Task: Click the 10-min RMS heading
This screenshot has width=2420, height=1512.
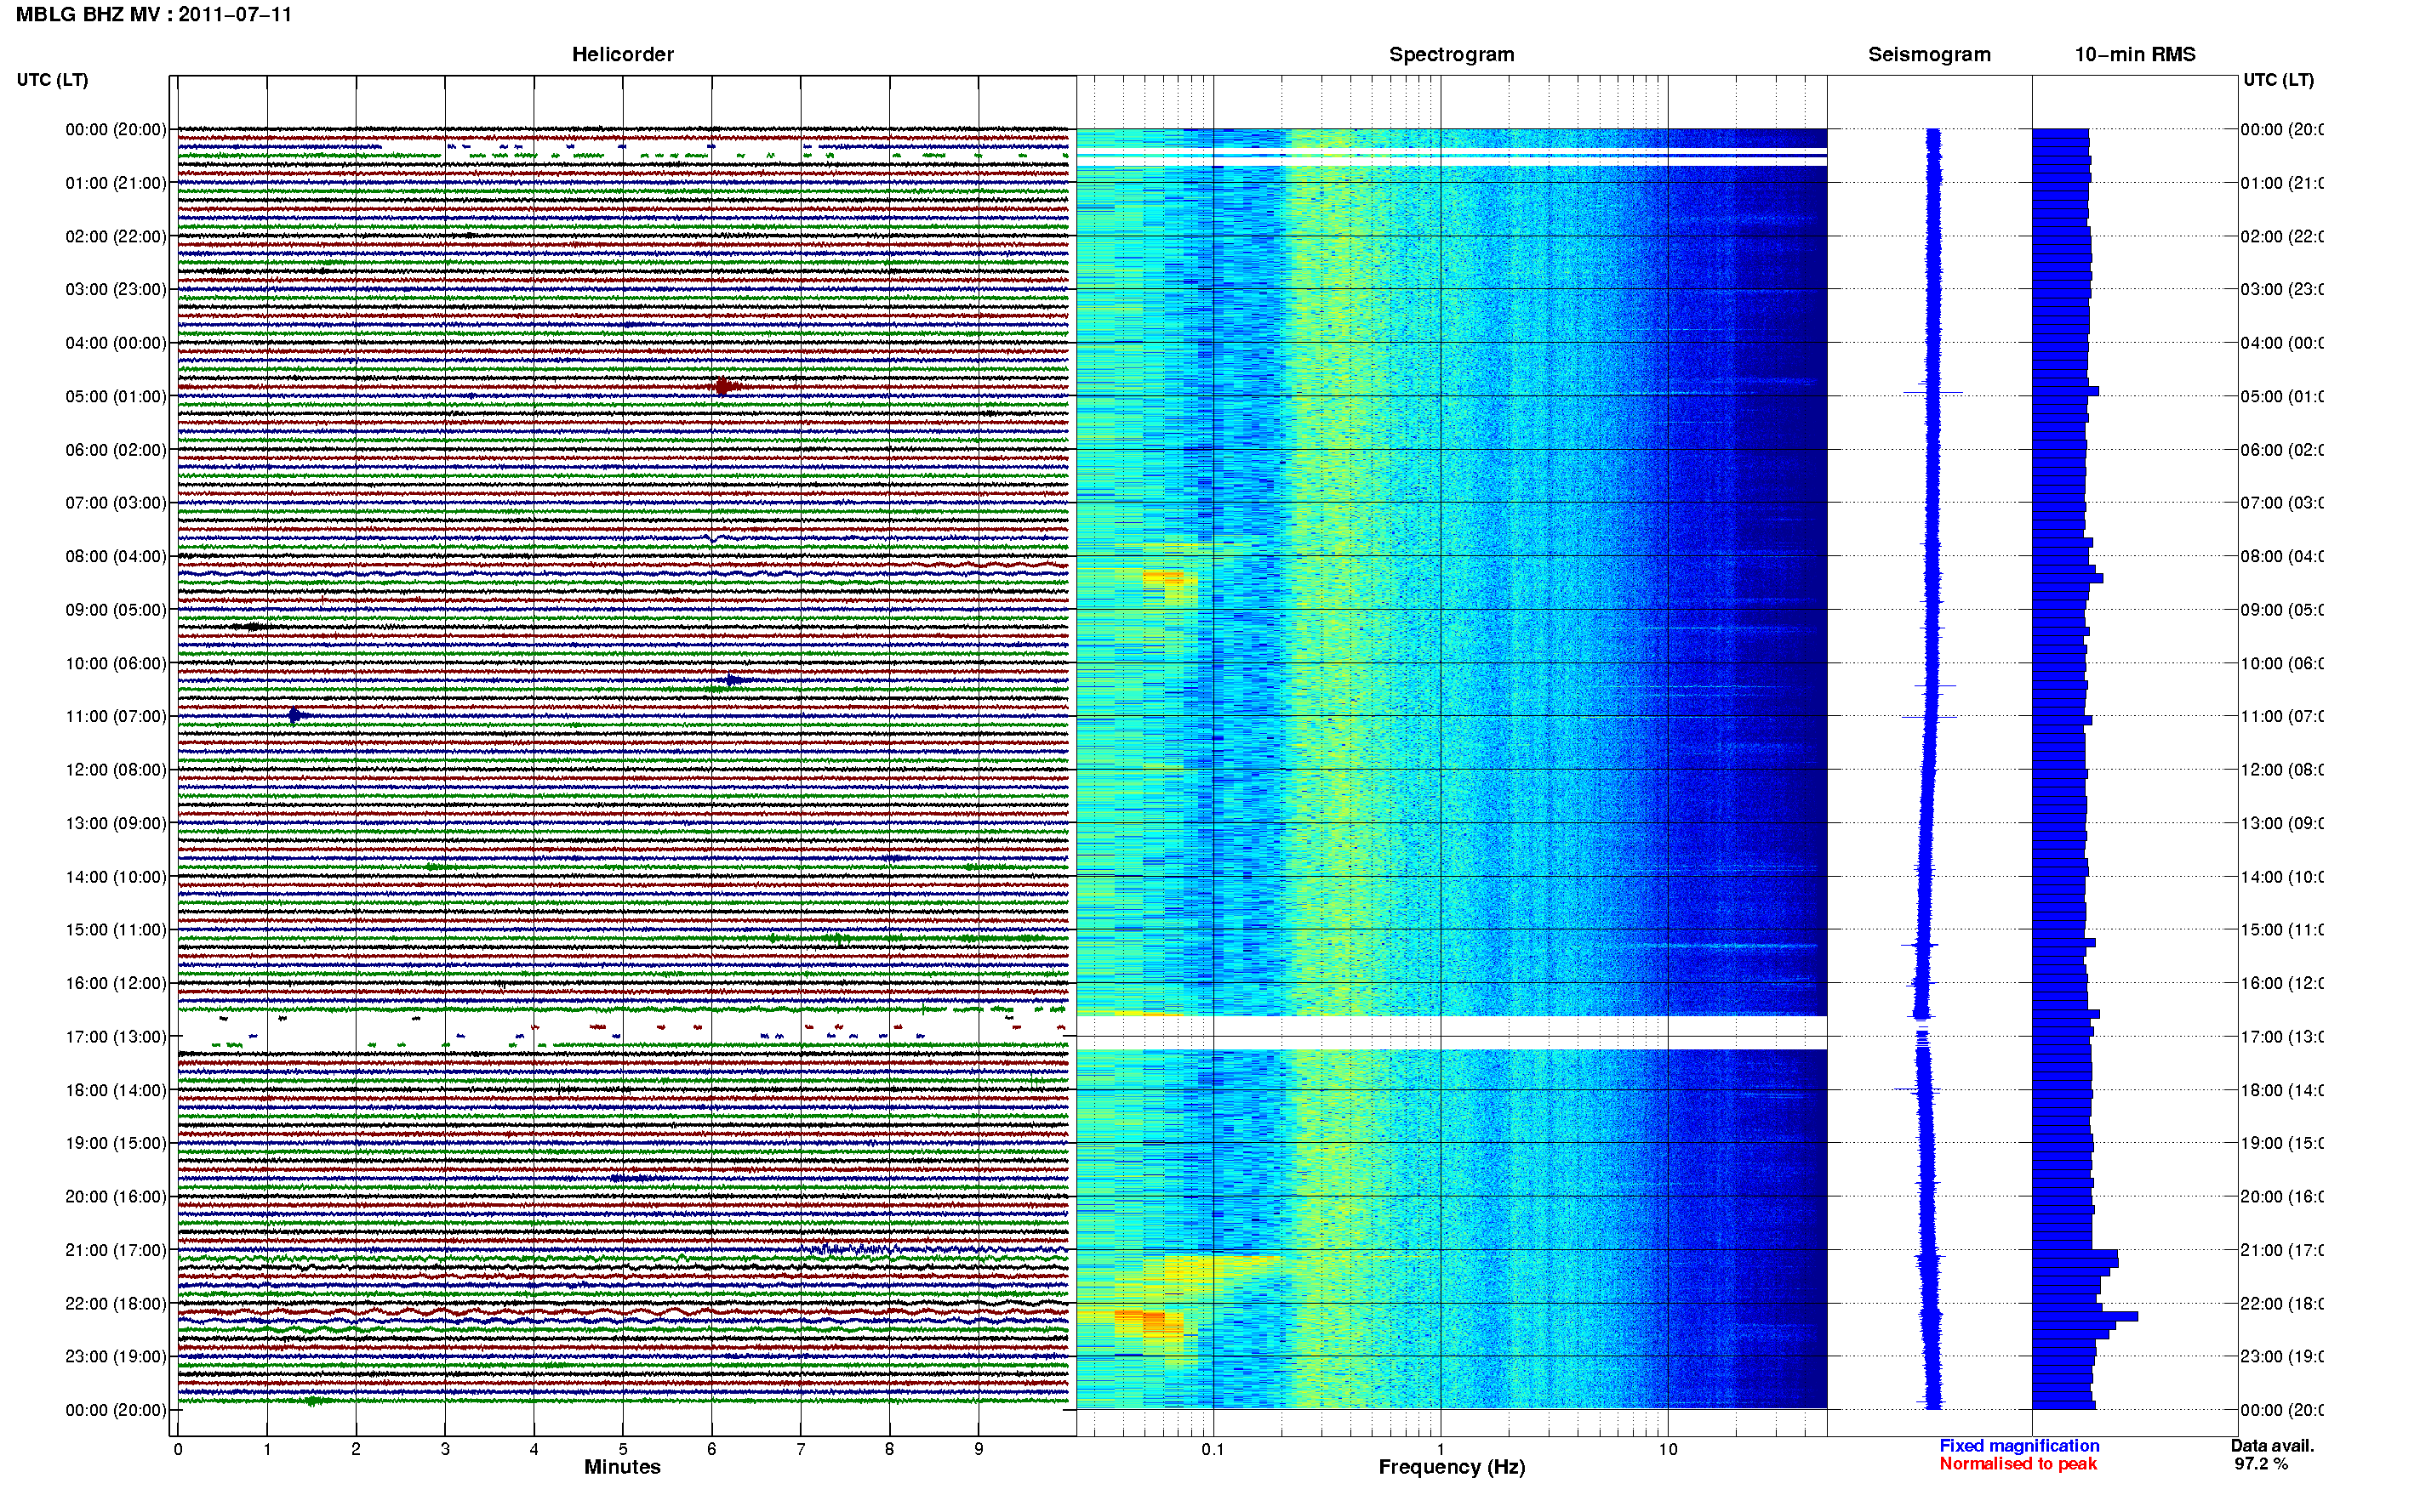Action: coord(2135,55)
